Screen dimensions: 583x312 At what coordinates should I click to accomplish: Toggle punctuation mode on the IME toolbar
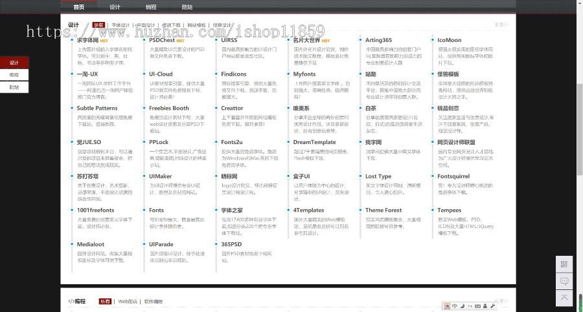click(x=470, y=306)
